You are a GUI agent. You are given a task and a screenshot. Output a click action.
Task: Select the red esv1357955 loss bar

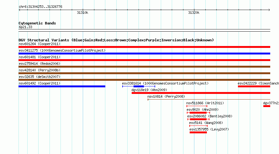pos(198,132)
